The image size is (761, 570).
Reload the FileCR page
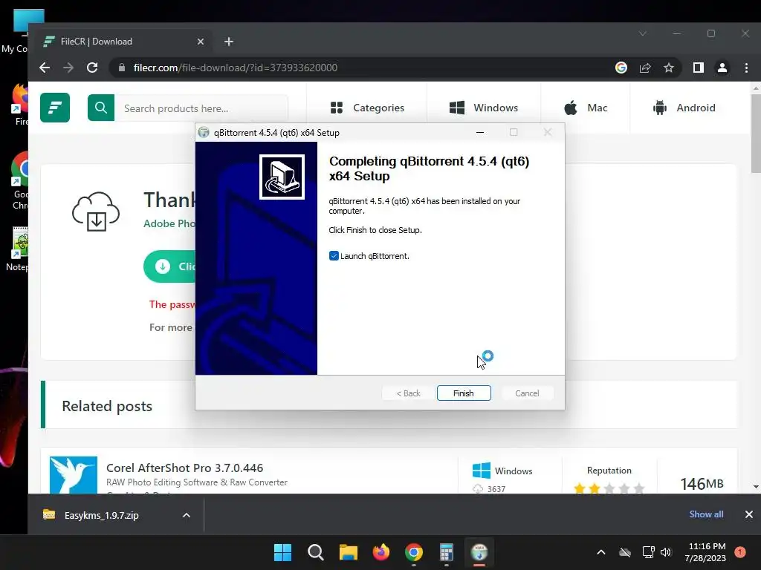pyautogui.click(x=92, y=68)
